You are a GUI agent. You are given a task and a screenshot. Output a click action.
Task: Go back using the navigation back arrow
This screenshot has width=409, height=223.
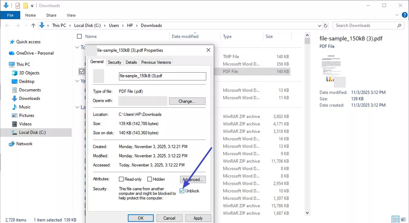tap(7, 25)
